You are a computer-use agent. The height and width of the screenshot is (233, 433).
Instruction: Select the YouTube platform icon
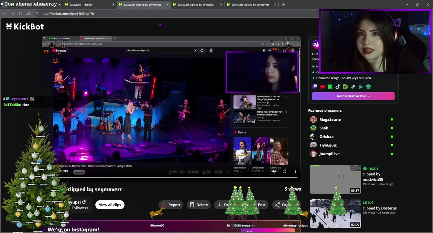pyautogui.click(x=322, y=87)
